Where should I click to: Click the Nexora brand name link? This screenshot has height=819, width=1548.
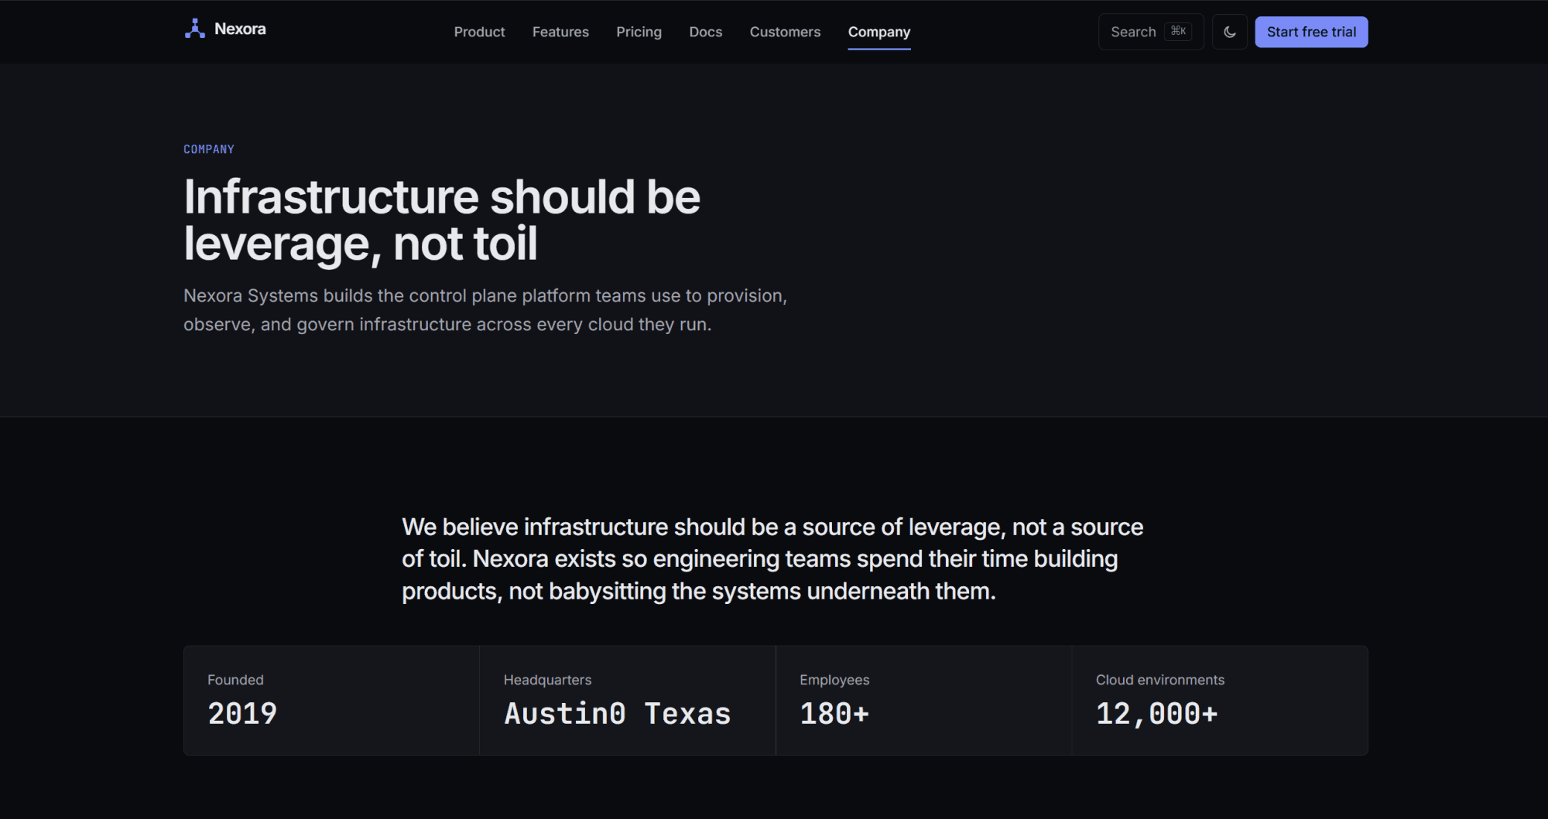(240, 29)
